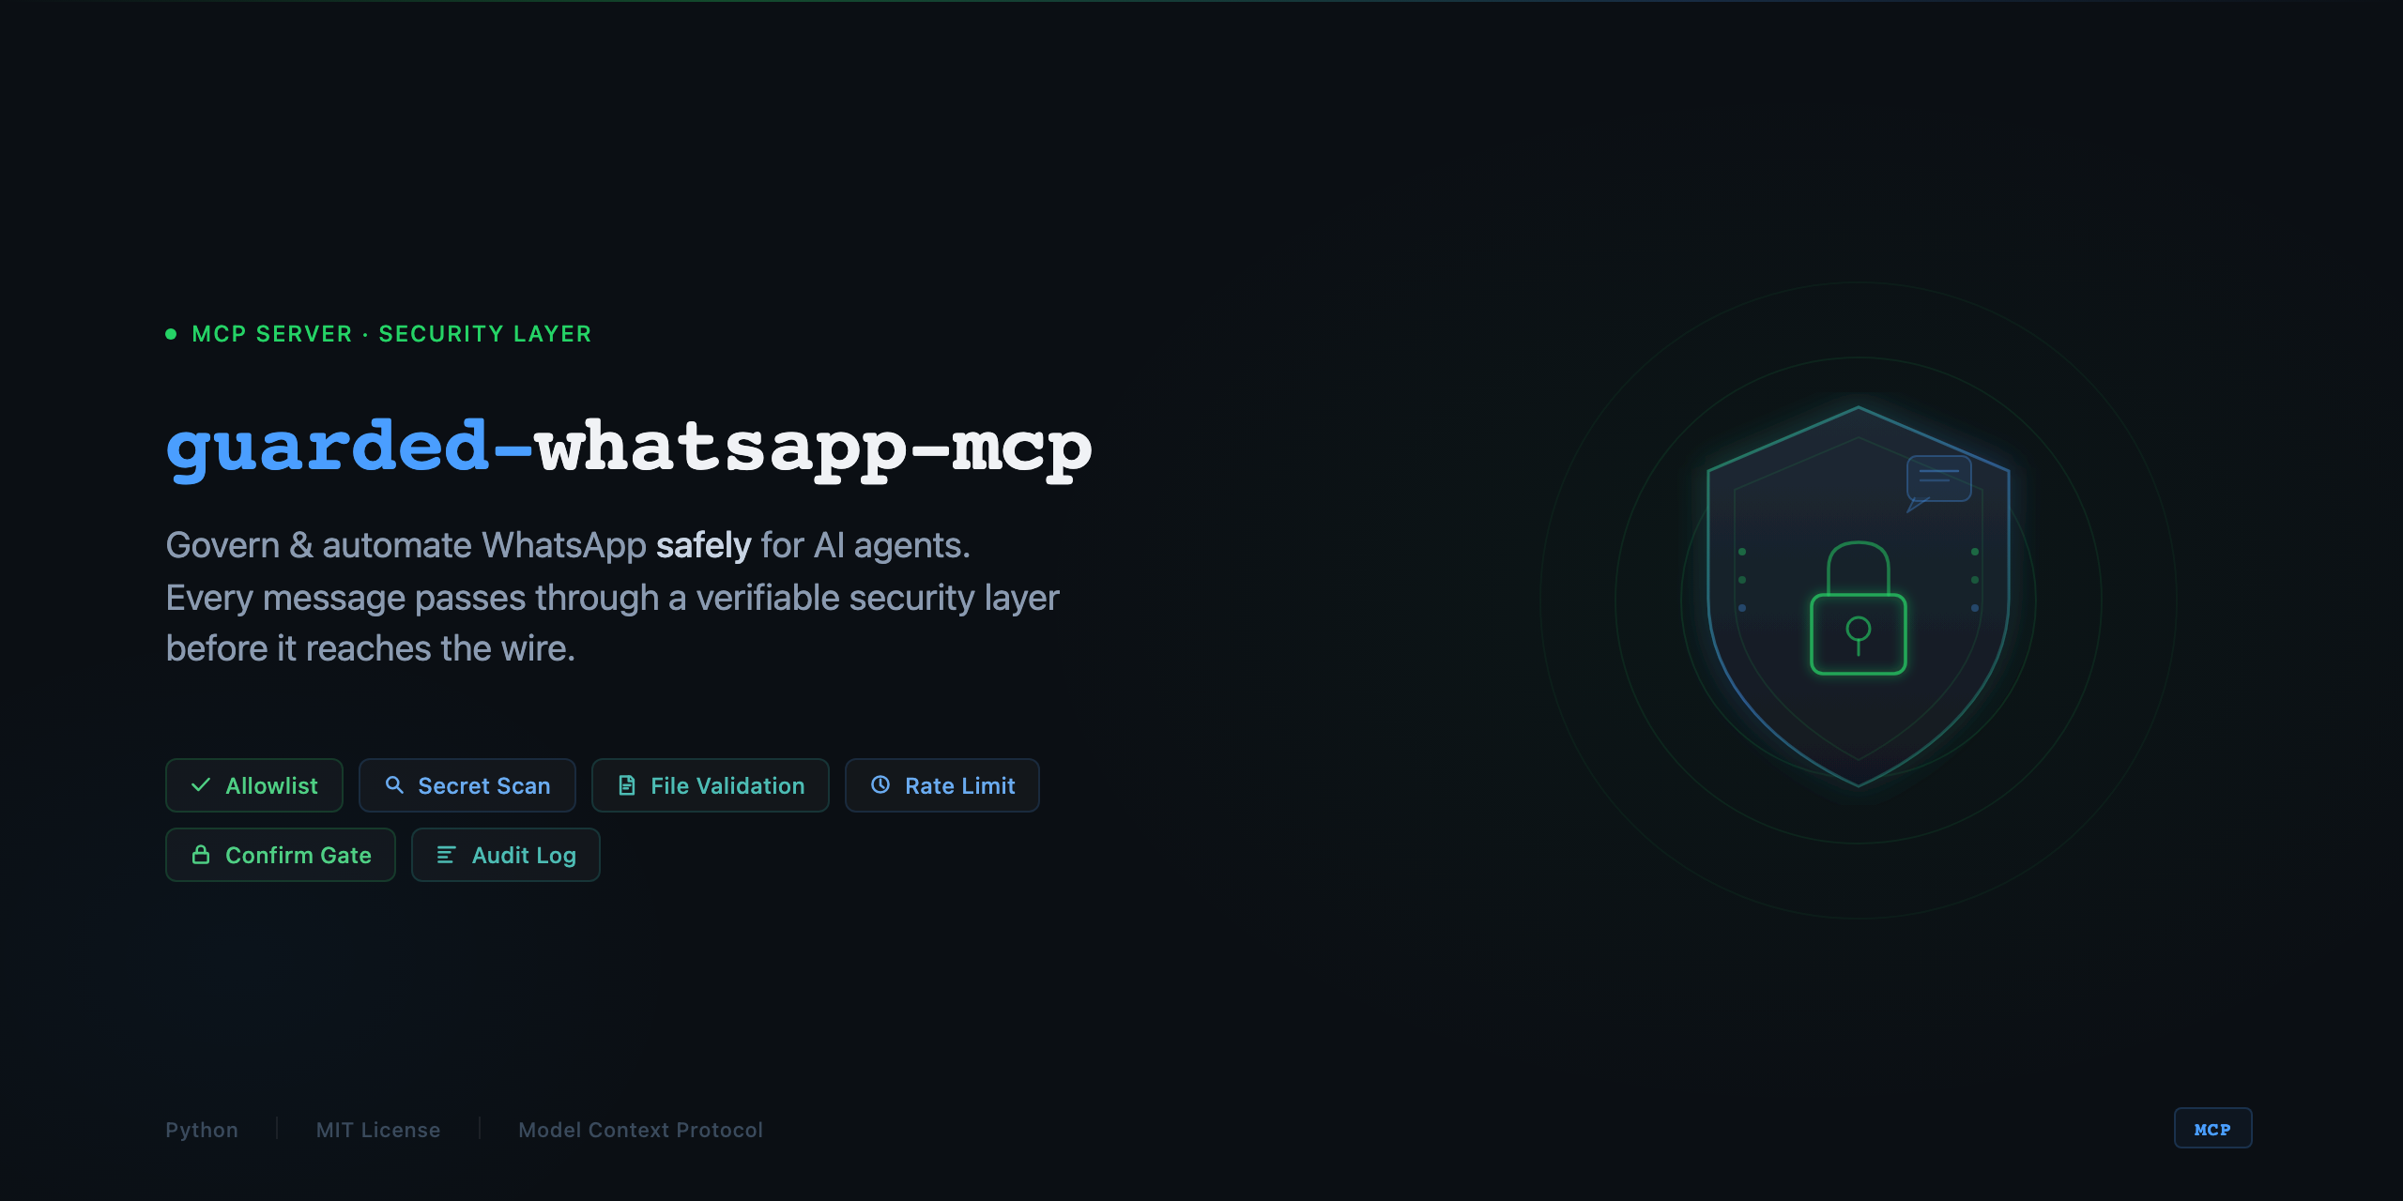The image size is (2403, 1201).
Task: Click the Secret Scan magnifier icon
Action: click(394, 785)
